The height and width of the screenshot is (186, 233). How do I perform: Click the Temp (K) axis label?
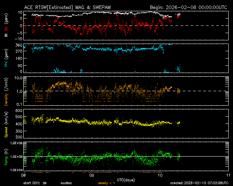(6, 157)
